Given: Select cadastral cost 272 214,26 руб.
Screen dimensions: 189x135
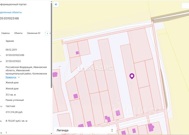Looking at the screenshot, I should pyautogui.click(x=14, y=112).
